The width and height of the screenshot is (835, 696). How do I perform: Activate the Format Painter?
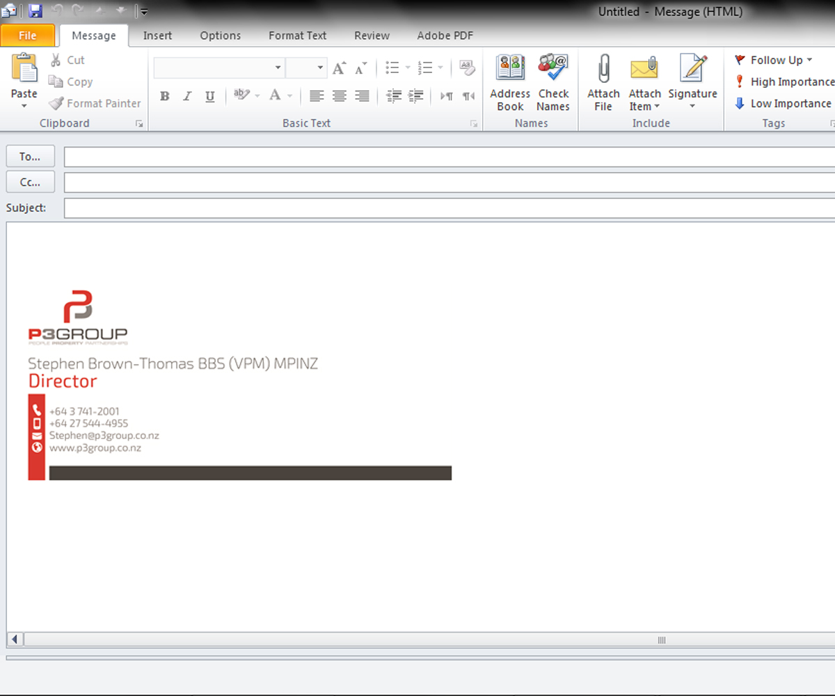tap(95, 104)
